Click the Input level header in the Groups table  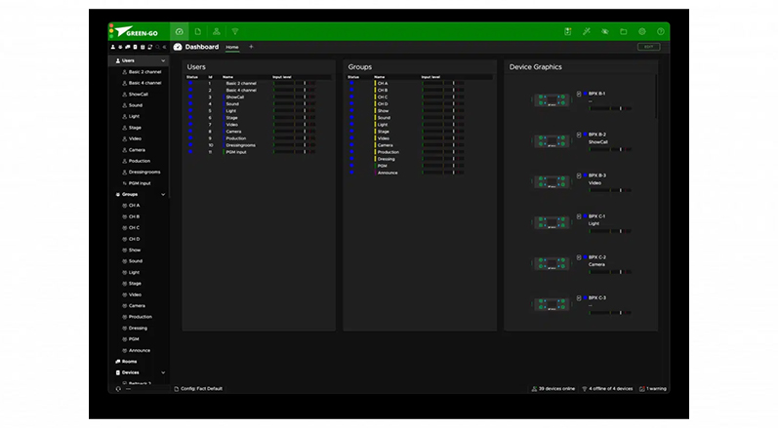(x=430, y=77)
